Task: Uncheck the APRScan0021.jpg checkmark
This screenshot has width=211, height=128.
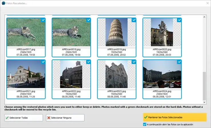Action: [x=43, y=62]
